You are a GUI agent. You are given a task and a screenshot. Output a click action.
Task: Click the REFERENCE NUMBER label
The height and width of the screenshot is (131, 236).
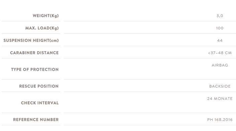point(36,120)
